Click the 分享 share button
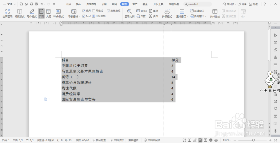Image resolution: width=280 pixels, height=143 pixels. (242, 4)
